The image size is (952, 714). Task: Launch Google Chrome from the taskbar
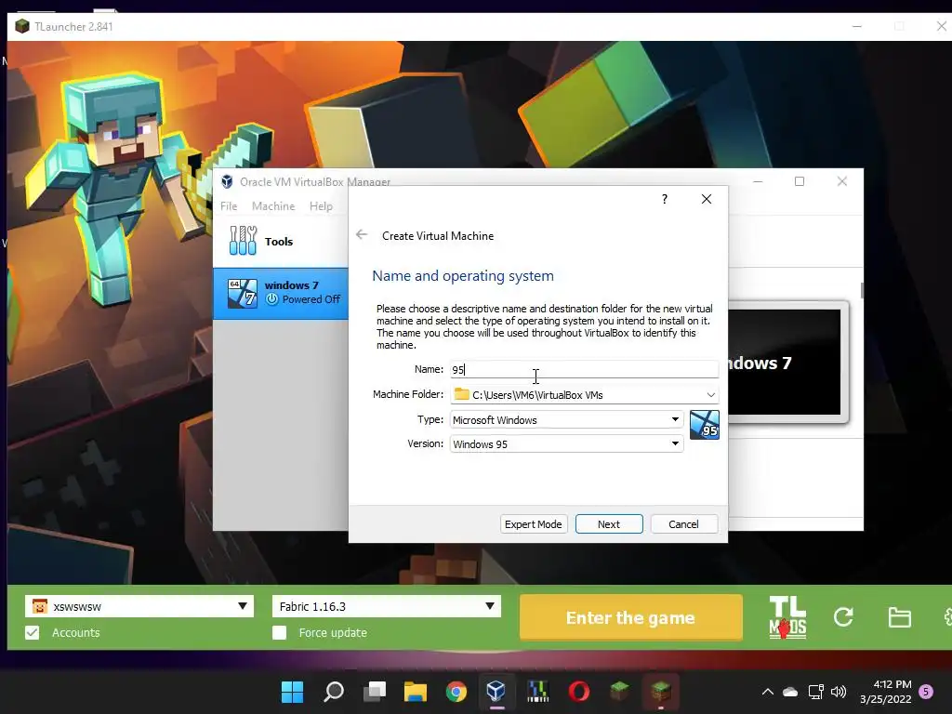[x=456, y=692]
